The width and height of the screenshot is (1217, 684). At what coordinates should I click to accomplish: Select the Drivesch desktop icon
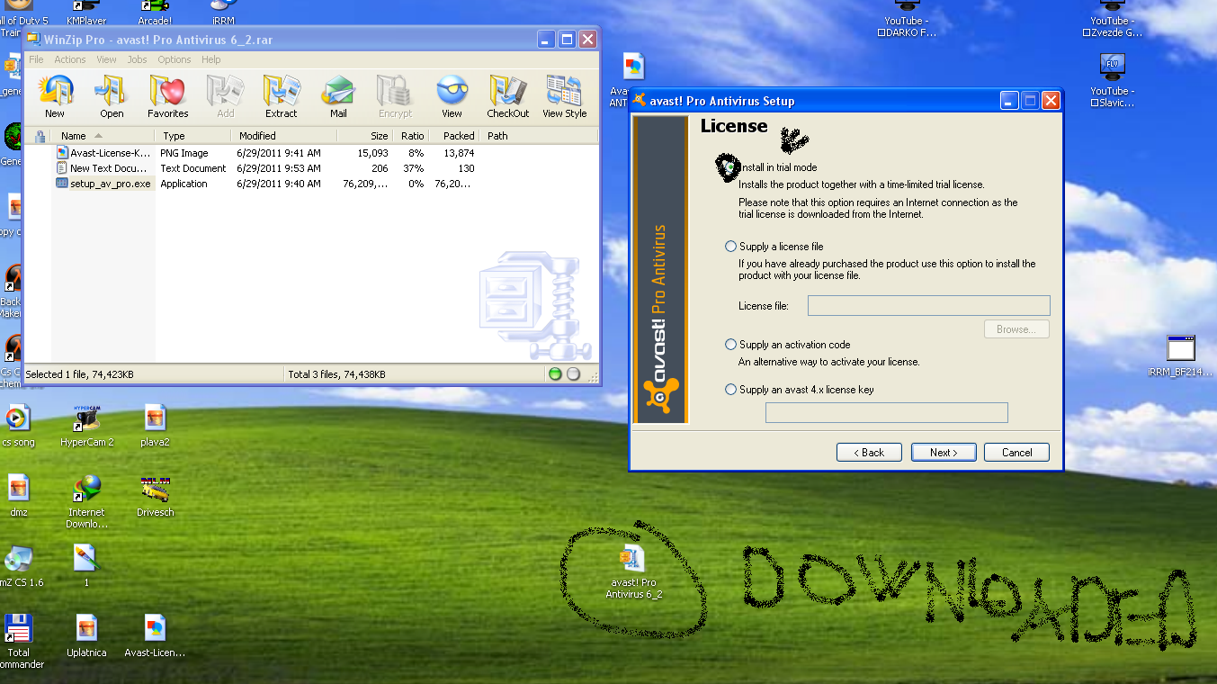click(155, 496)
